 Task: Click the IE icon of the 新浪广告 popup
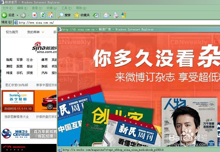(x=60, y=29)
